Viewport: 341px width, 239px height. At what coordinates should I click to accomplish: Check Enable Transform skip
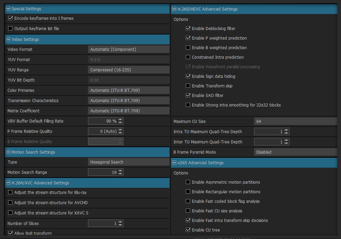point(188,86)
